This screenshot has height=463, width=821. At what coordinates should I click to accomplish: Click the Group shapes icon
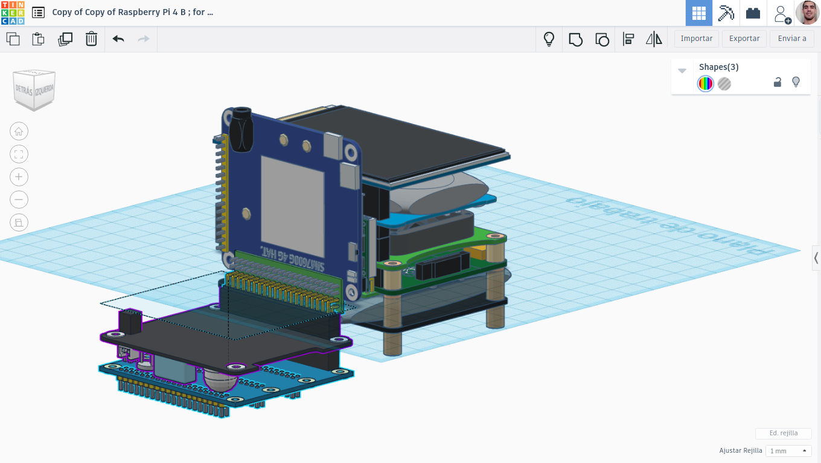pyautogui.click(x=576, y=40)
